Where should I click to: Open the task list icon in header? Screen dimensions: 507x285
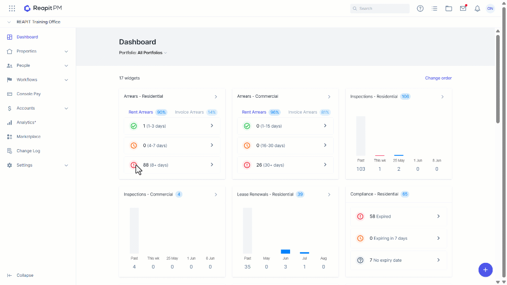coord(434,9)
